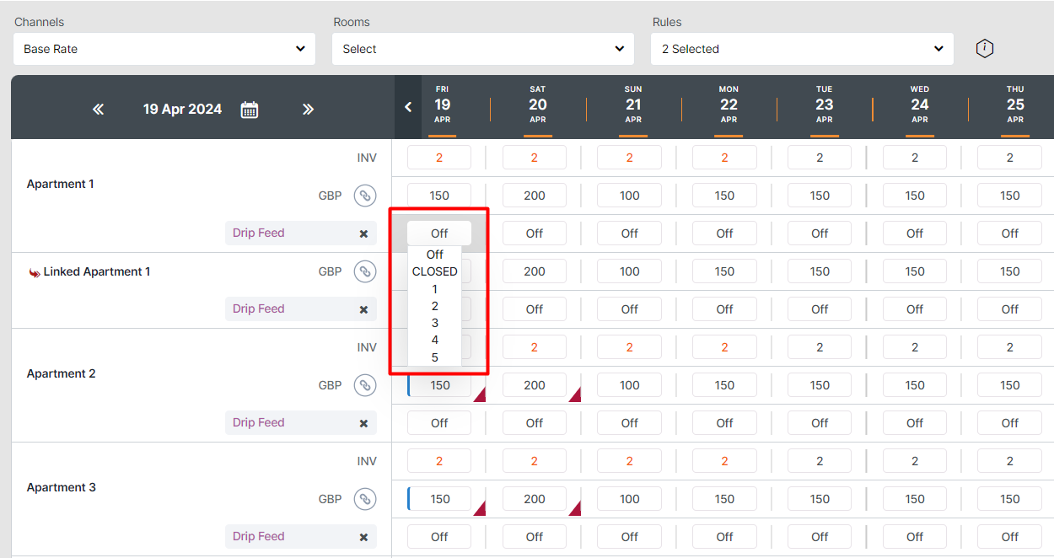Click the link icon for Apartment 1
1054x558 pixels.
(x=364, y=196)
